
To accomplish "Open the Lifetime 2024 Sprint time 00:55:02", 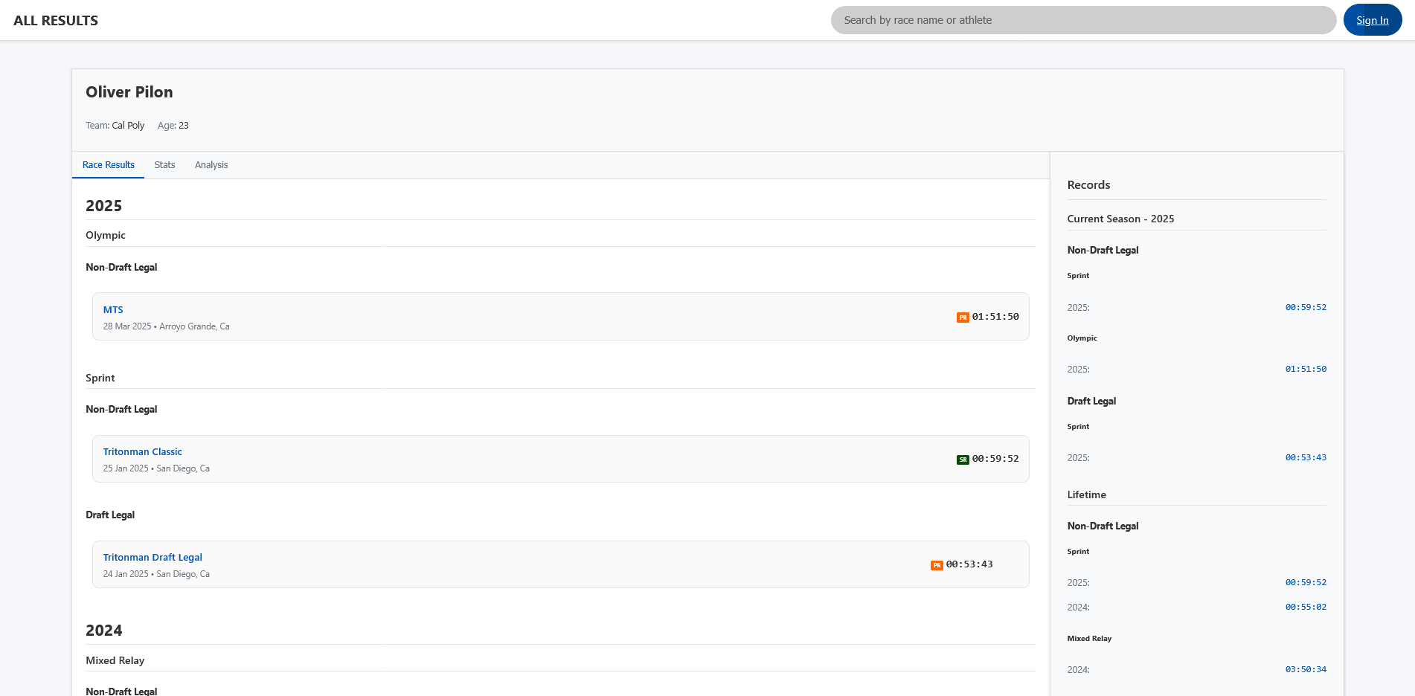I will [1306, 607].
